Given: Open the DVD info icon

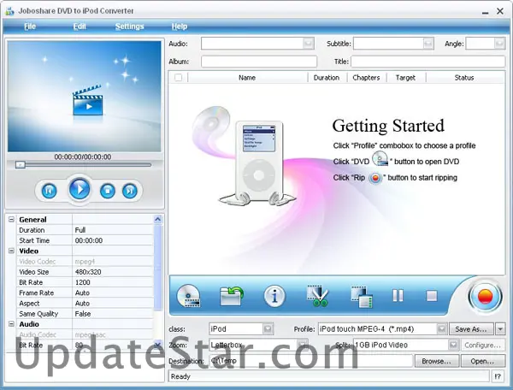Looking at the screenshot, I should (x=274, y=296).
